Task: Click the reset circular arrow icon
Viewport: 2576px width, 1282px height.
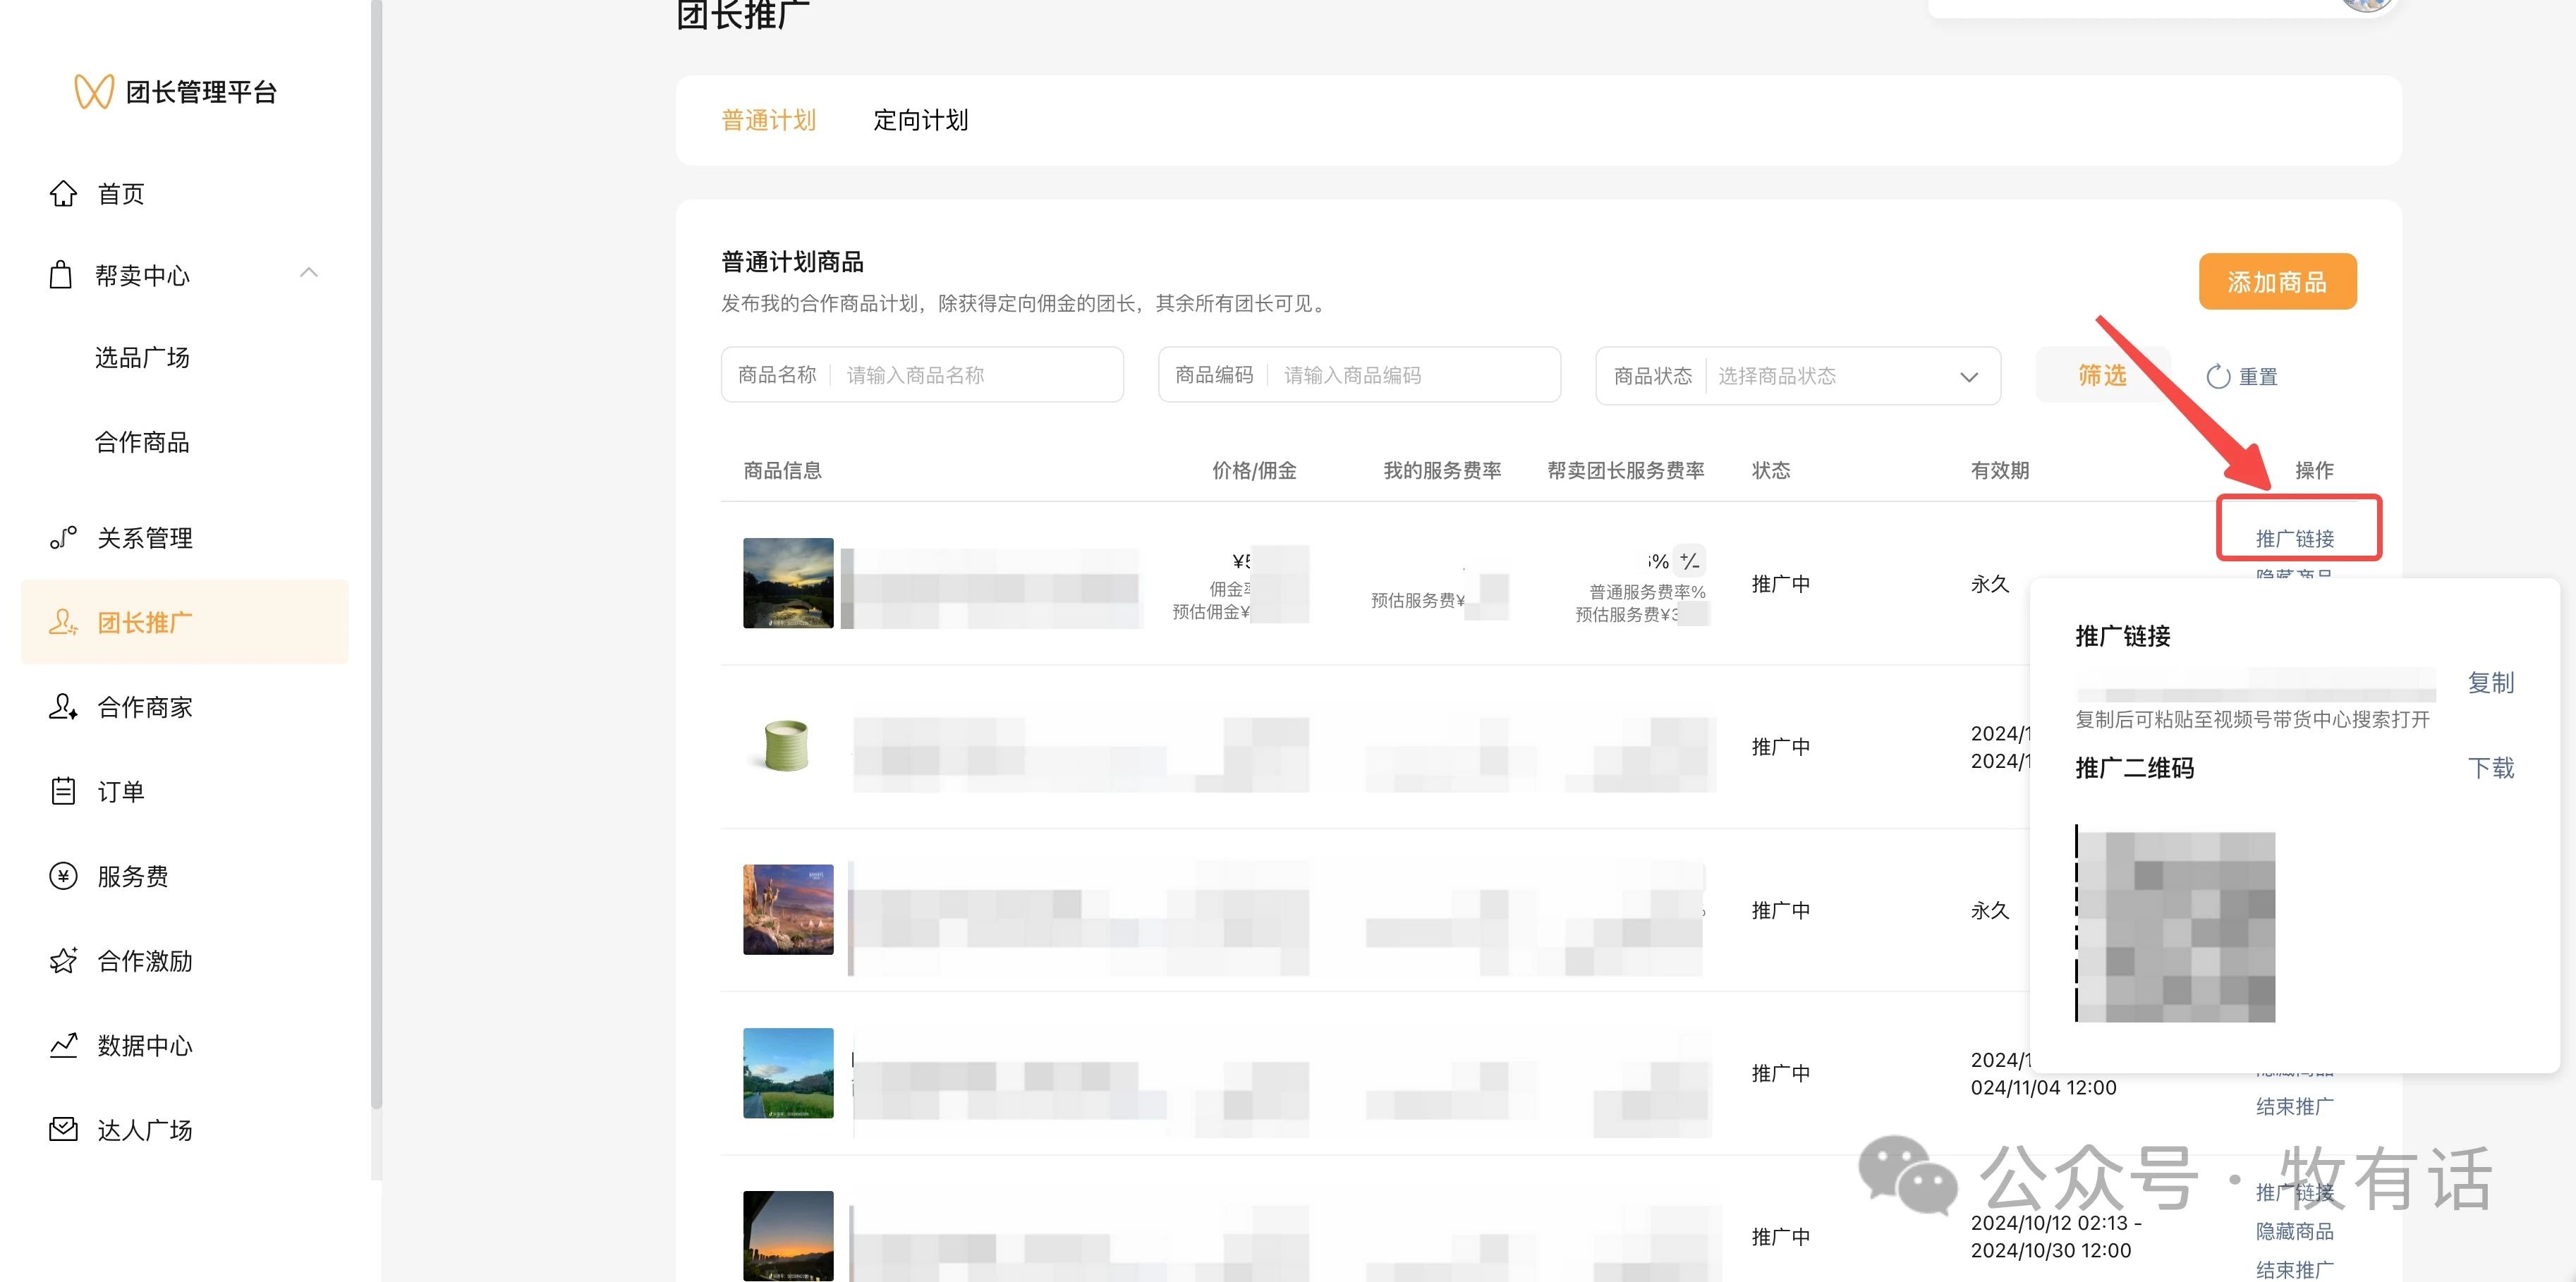Action: pos(2218,377)
